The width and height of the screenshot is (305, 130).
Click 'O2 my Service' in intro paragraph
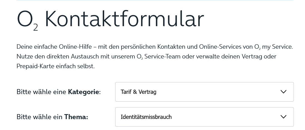point(273,47)
